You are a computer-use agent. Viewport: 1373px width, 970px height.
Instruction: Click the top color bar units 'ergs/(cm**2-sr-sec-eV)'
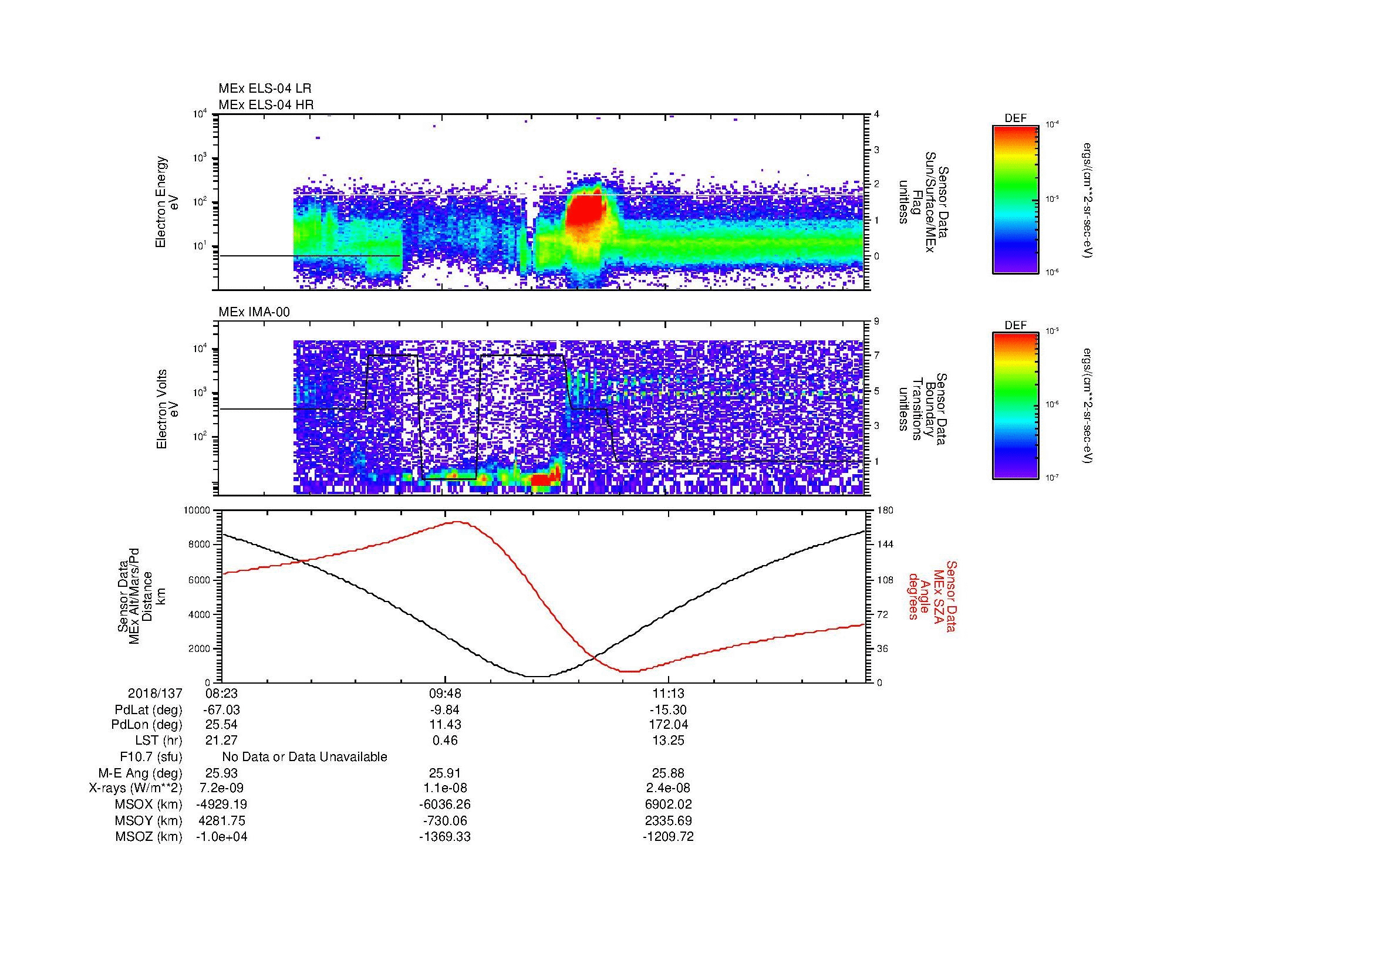[x=1088, y=200]
